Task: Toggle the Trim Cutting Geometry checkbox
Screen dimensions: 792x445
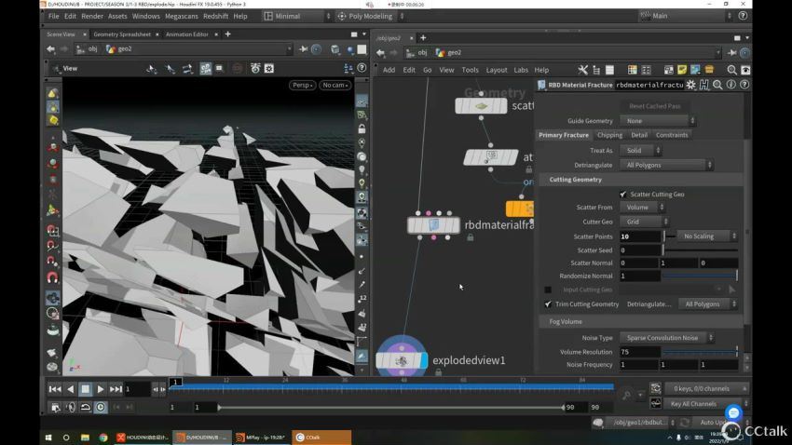Action: pos(548,304)
